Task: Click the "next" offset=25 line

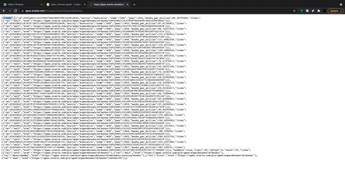Action: tap(65, 158)
